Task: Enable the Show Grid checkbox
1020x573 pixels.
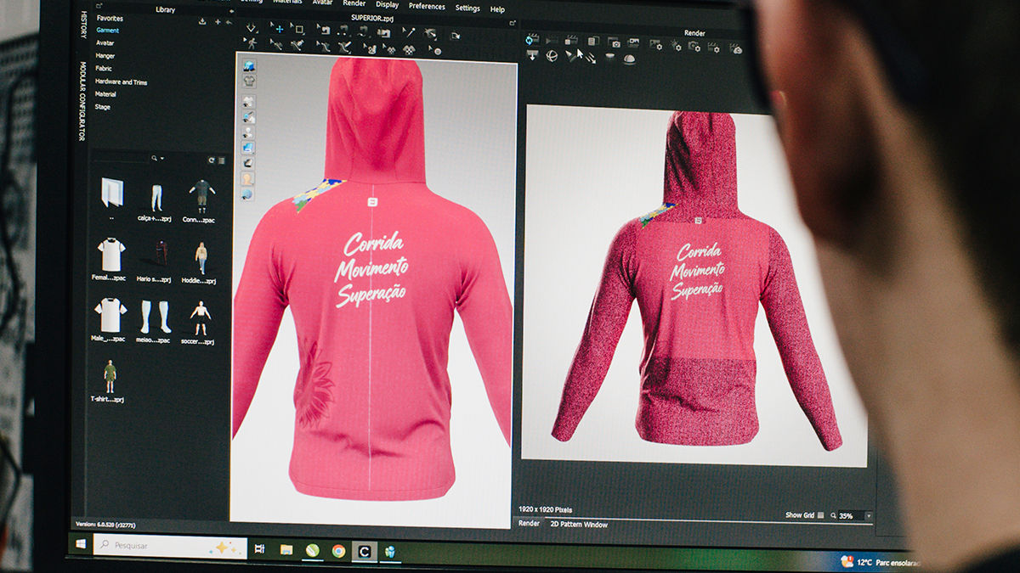Action: (820, 515)
